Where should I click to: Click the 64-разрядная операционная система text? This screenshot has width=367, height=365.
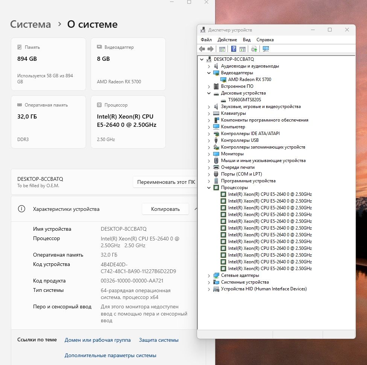[x=135, y=294]
